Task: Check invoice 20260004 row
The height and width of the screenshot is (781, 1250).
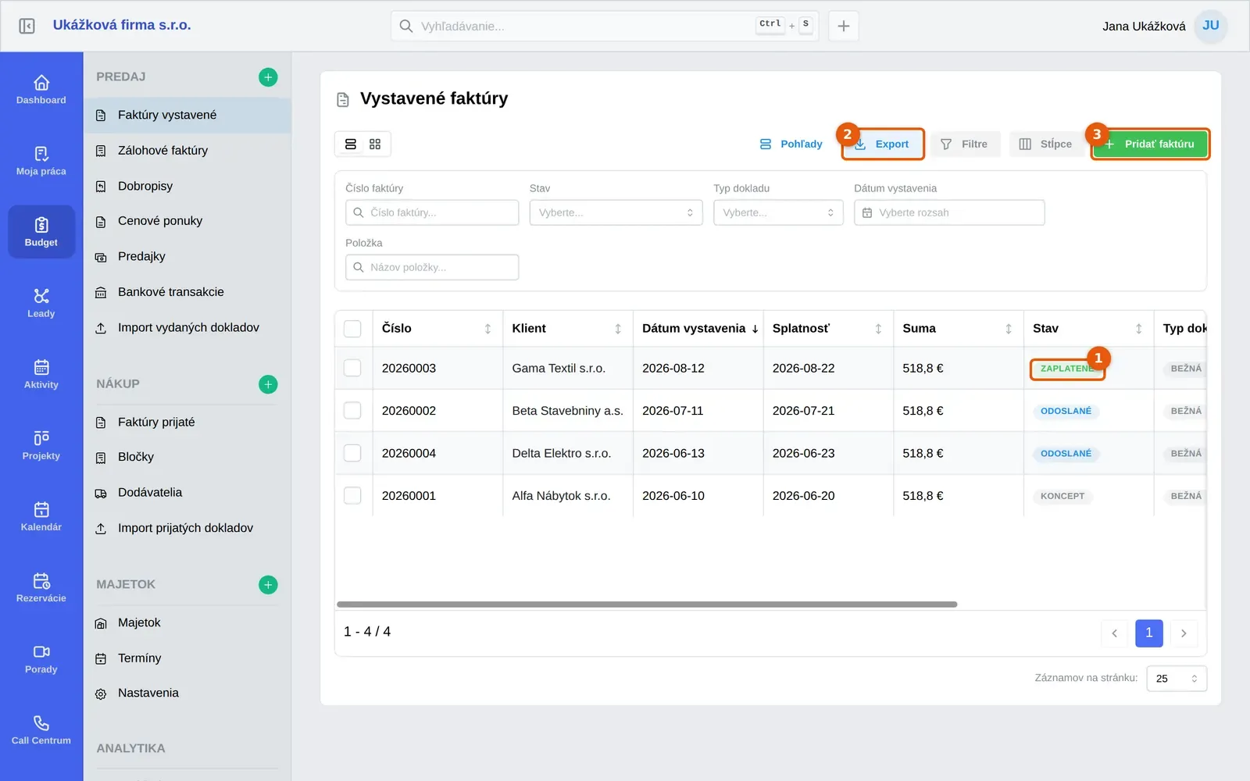Action: (x=353, y=453)
